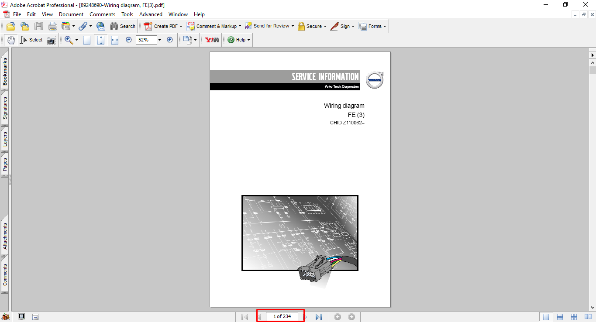Viewport: 596px width, 322px height.
Task: Click the Search button
Action: [123, 26]
